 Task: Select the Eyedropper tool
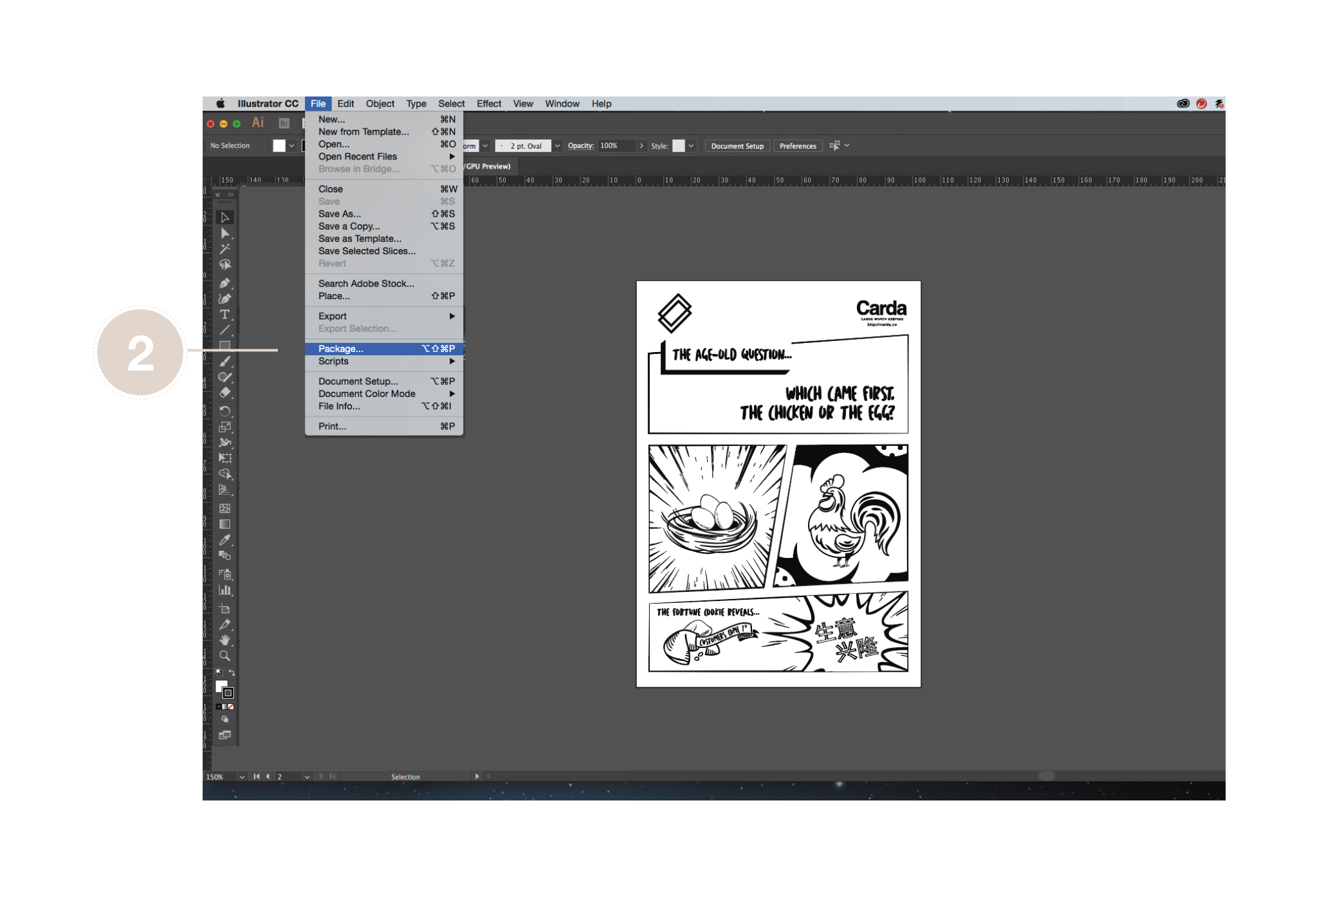(225, 541)
